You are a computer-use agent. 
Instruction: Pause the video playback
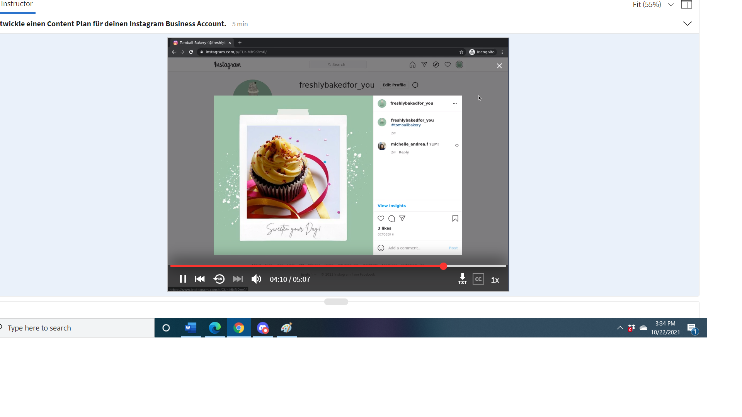pos(183,279)
